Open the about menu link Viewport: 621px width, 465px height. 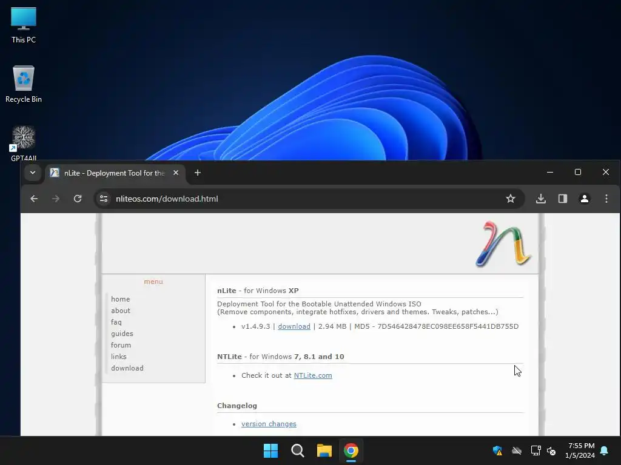[121, 311]
